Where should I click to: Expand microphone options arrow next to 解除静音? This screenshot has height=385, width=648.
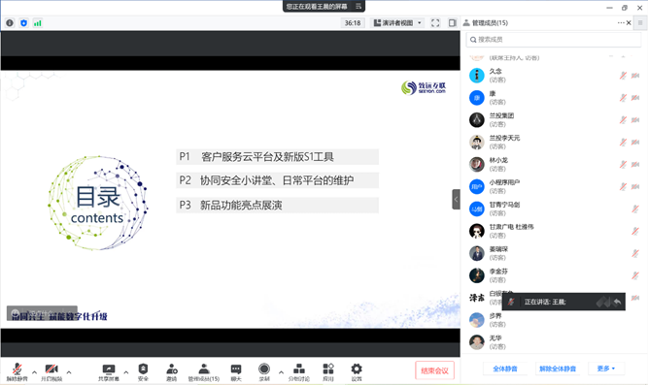pos(34,372)
